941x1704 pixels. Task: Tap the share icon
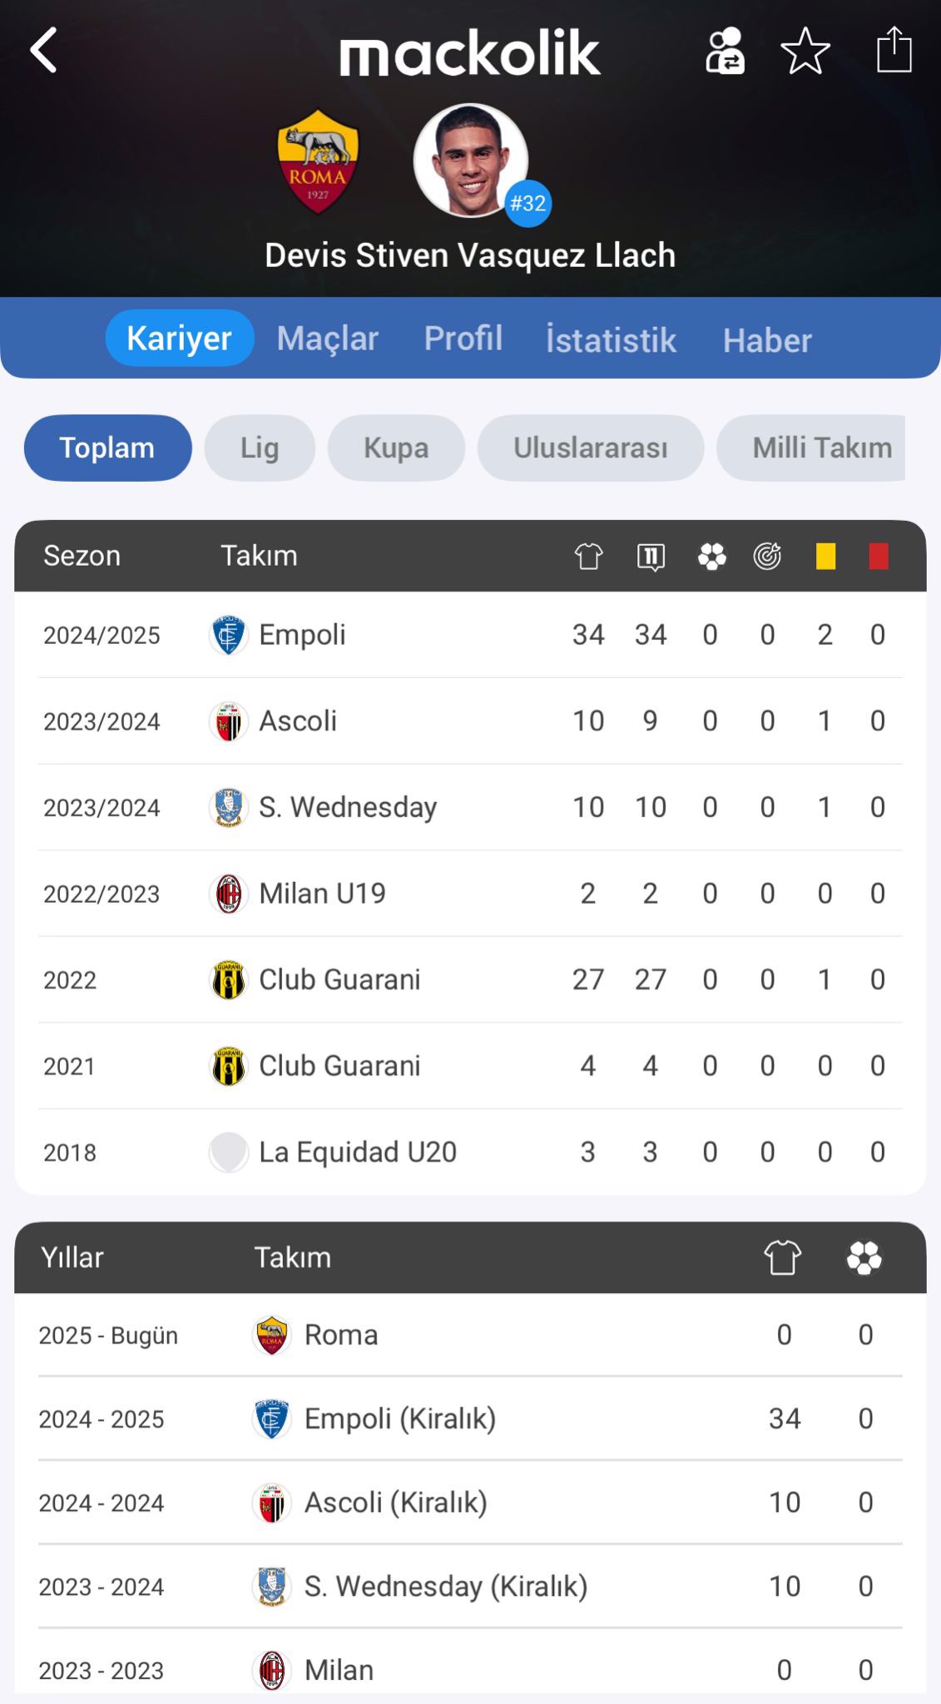click(894, 51)
